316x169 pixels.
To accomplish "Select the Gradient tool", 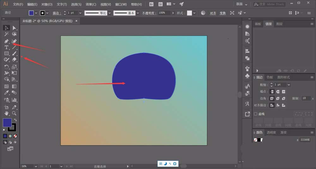I will 14,86.
